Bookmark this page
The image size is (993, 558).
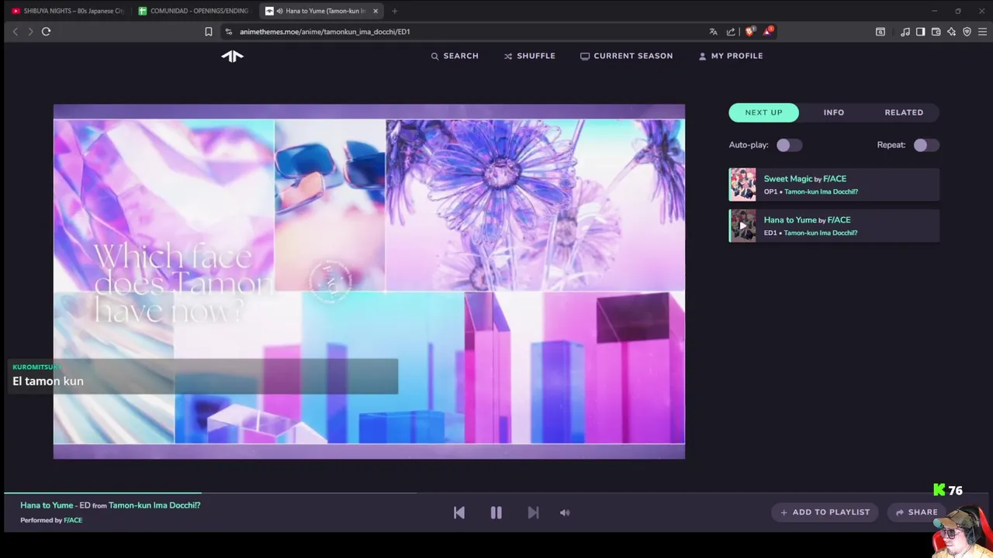pyautogui.click(x=208, y=32)
